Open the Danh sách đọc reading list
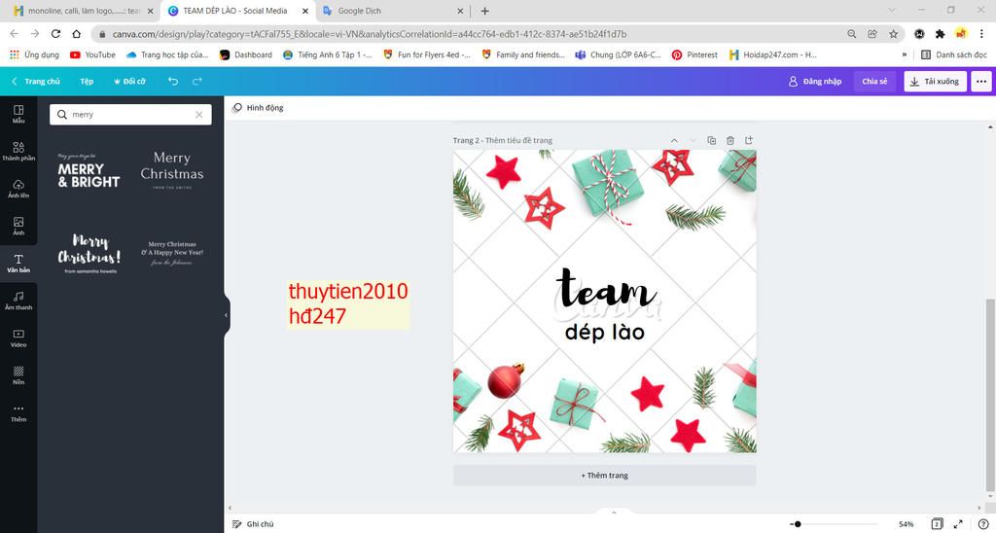996x533 pixels. tap(953, 54)
